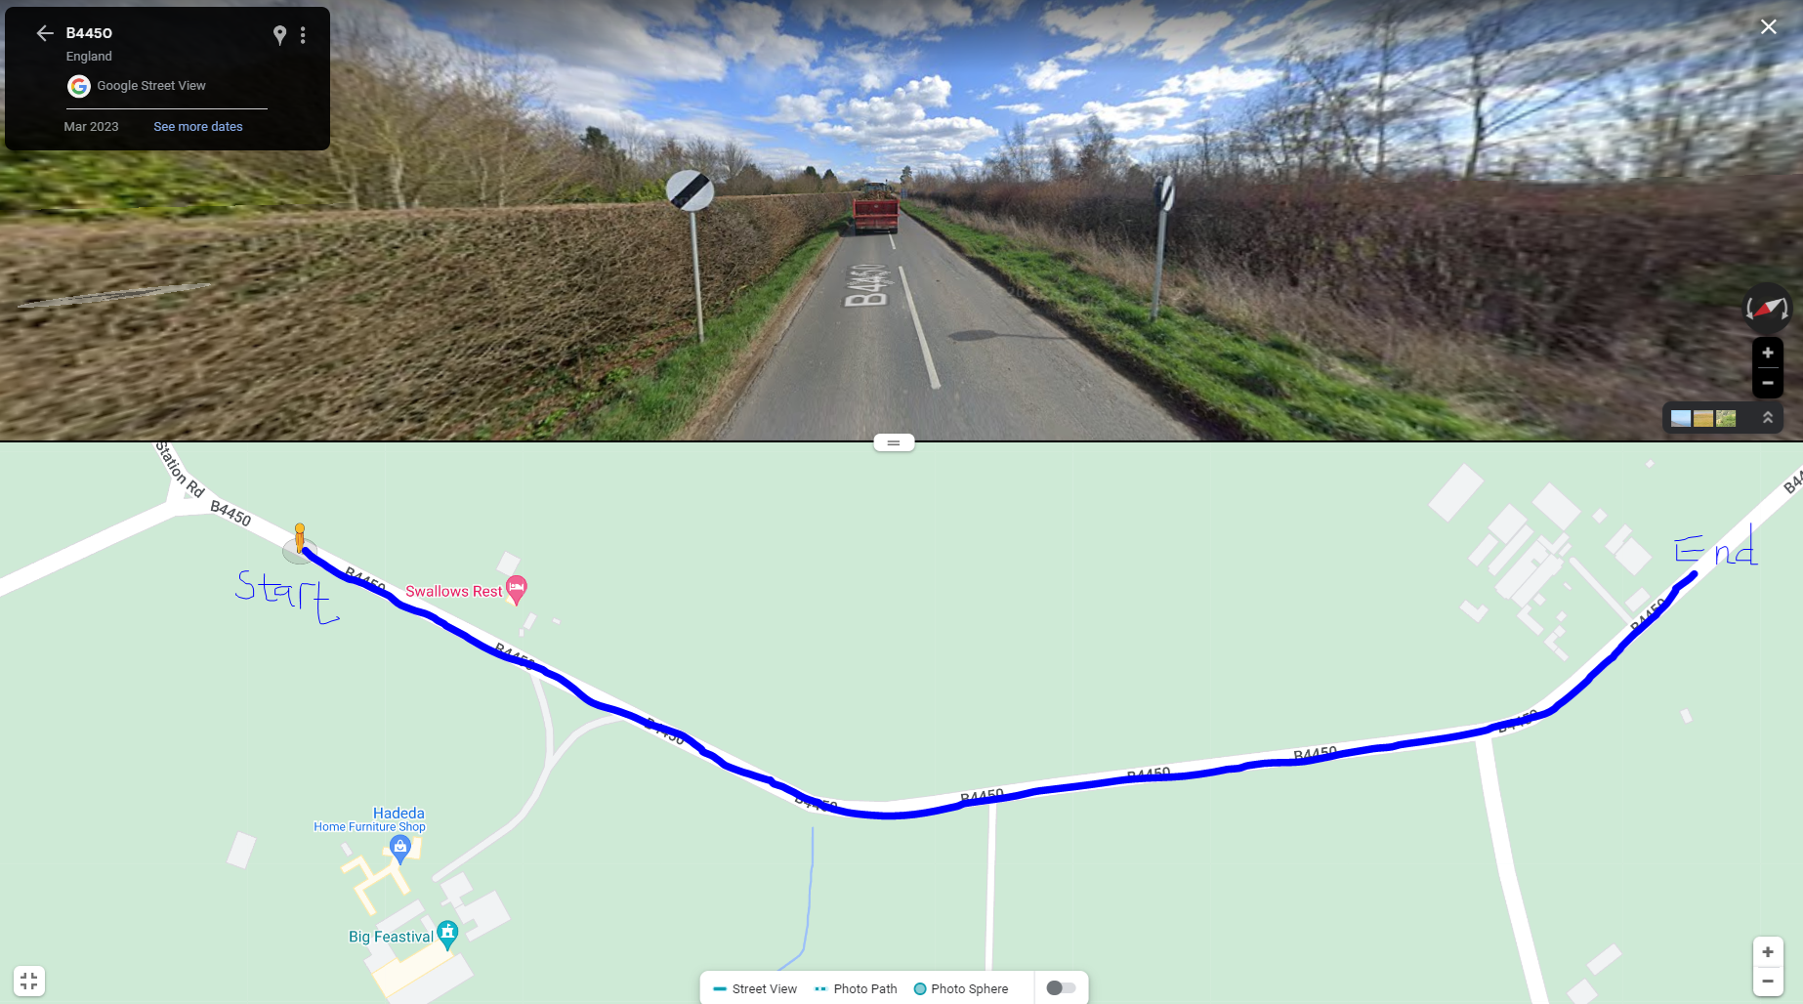Select the imagery thumbnails strip
1803x1004 pixels.
(1703, 418)
